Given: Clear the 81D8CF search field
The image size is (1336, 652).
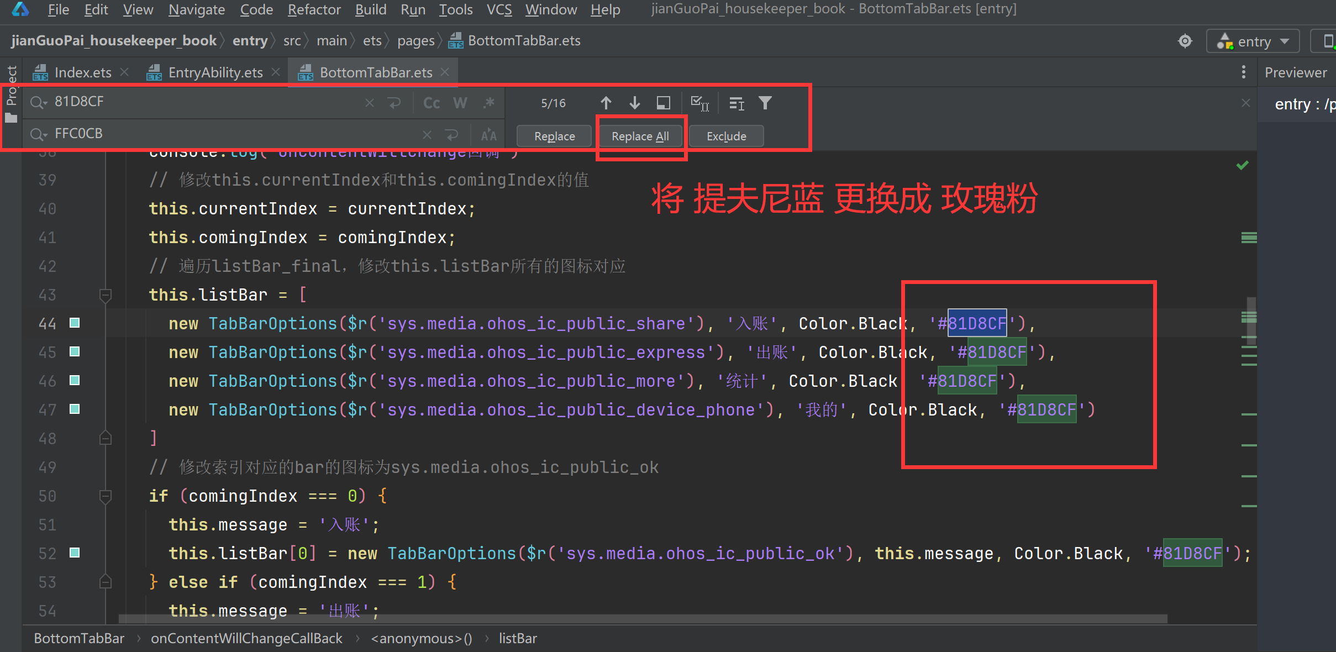Looking at the screenshot, I should pyautogui.click(x=370, y=103).
